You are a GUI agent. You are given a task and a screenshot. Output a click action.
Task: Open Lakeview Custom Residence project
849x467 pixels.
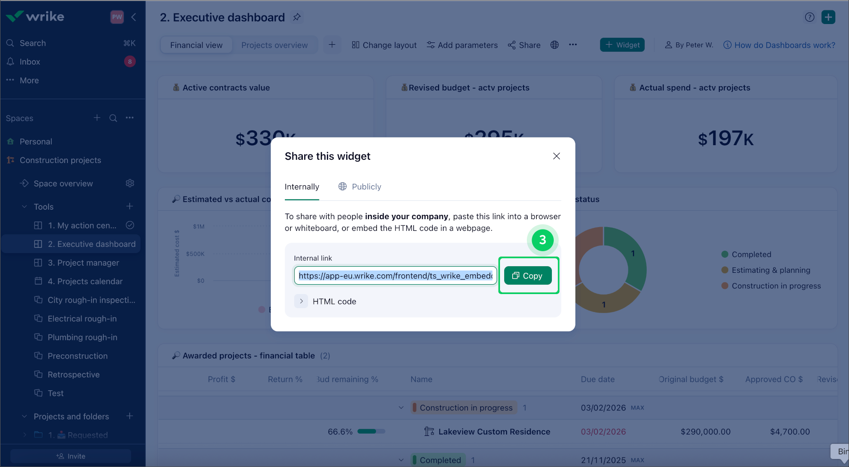point(494,432)
